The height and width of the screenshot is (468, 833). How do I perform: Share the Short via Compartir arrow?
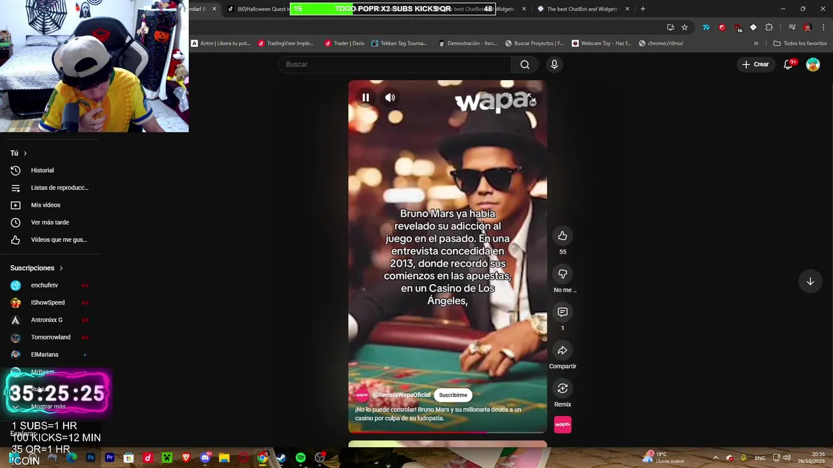pyautogui.click(x=562, y=351)
